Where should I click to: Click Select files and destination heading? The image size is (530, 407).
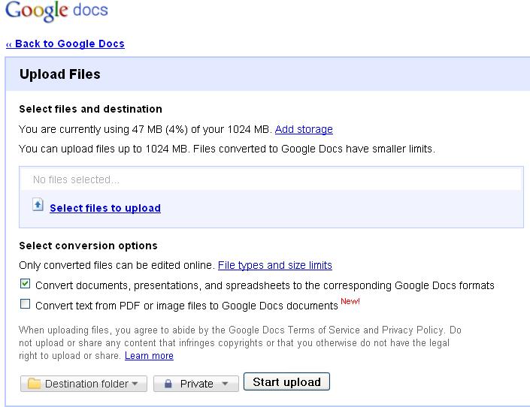coord(90,109)
